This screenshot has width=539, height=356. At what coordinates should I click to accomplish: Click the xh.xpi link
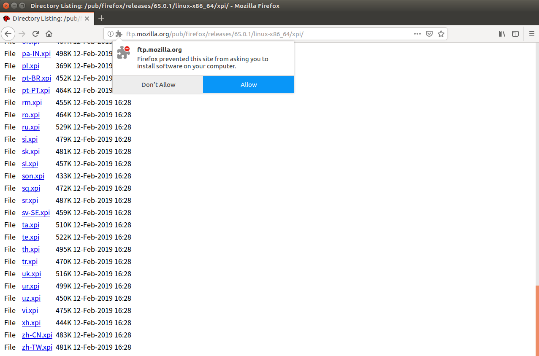[x=31, y=323]
